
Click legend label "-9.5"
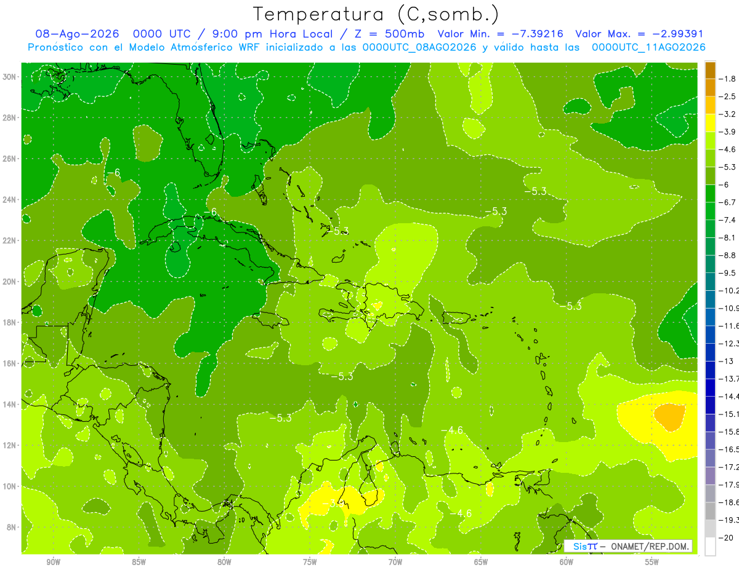[x=728, y=273]
